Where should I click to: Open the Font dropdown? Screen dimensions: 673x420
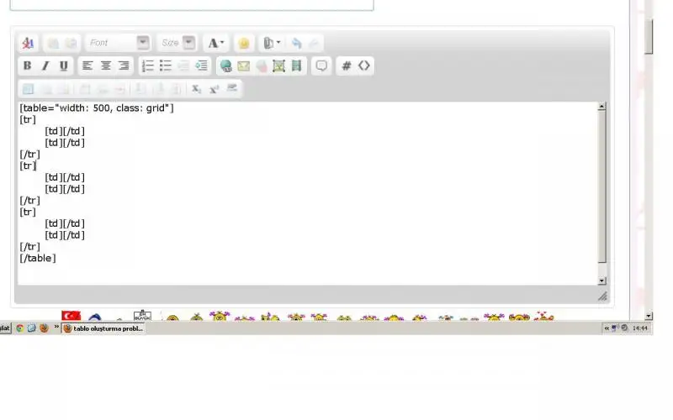[x=142, y=42]
